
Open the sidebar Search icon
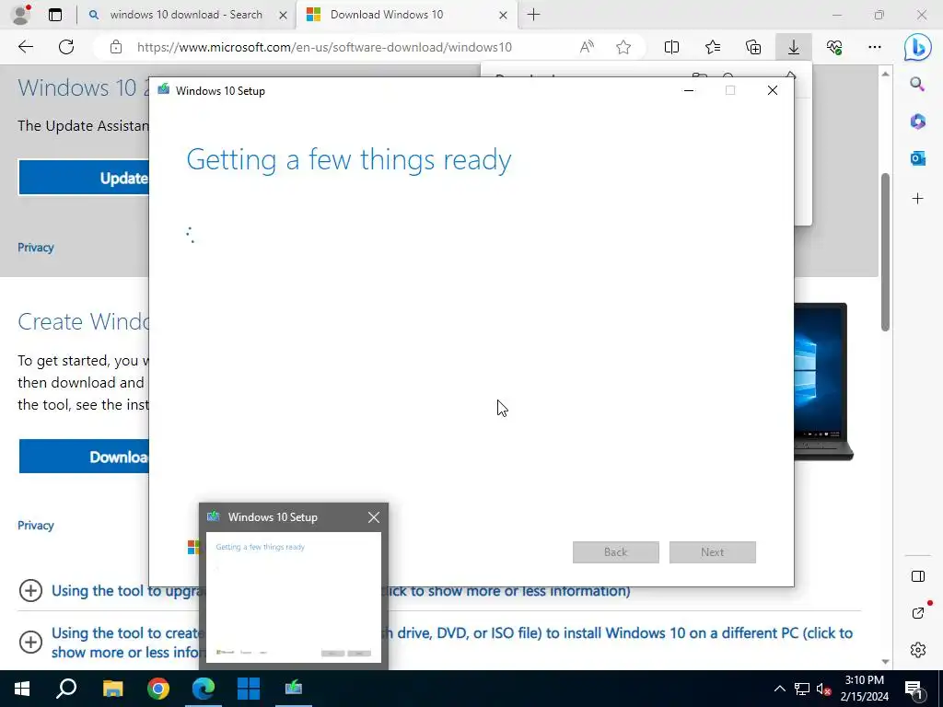tap(917, 84)
